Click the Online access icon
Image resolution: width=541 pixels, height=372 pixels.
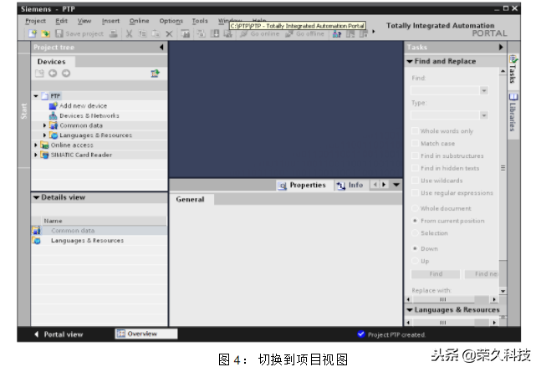click(x=44, y=145)
